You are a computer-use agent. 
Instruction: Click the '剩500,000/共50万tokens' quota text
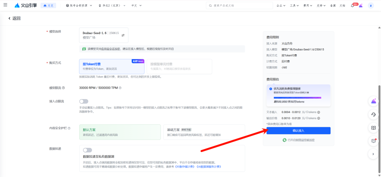tap(289, 102)
